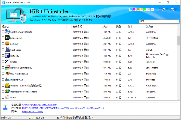
Task: Click the HiBit Uninstaller computer and recycle bin logo
Action: [x=16, y=15]
